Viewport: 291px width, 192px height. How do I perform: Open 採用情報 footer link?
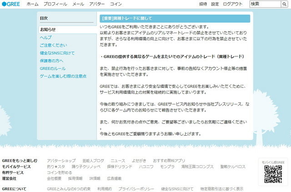(75, 178)
